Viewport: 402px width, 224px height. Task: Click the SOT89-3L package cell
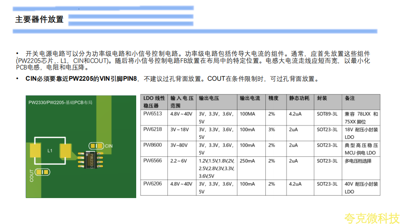[328, 114]
